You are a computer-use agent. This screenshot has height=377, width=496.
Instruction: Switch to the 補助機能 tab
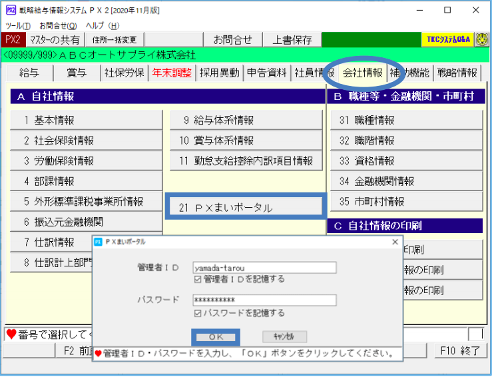pyautogui.click(x=410, y=73)
